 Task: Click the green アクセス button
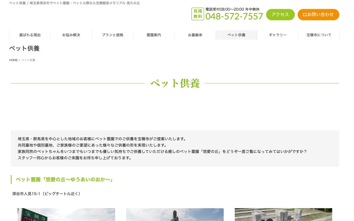click(280, 15)
